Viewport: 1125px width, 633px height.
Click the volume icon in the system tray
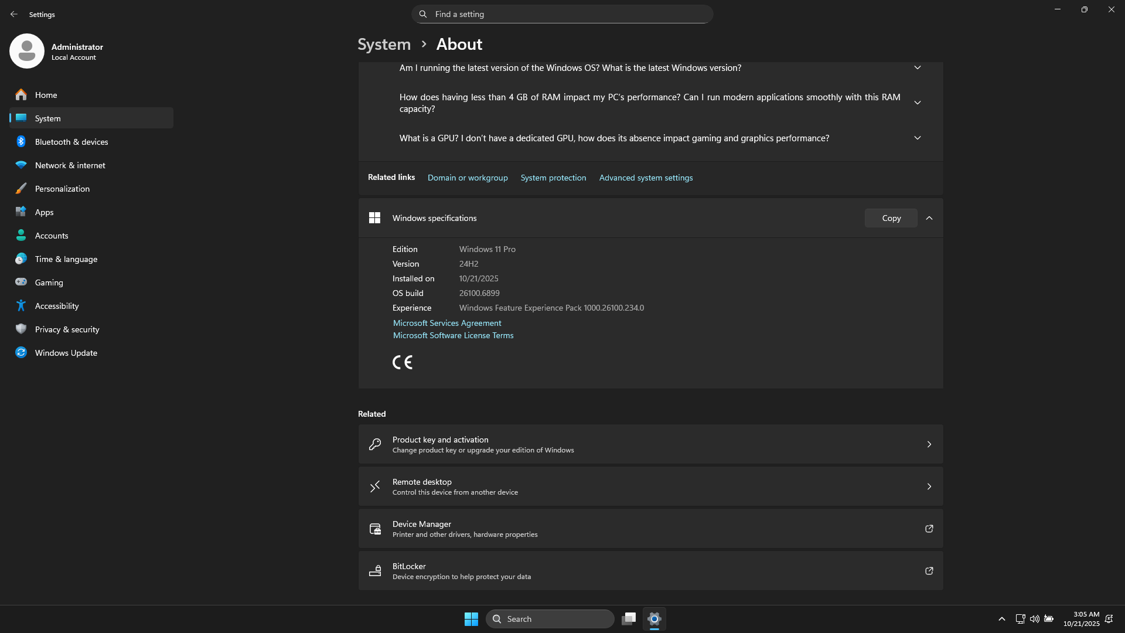coord(1034,619)
